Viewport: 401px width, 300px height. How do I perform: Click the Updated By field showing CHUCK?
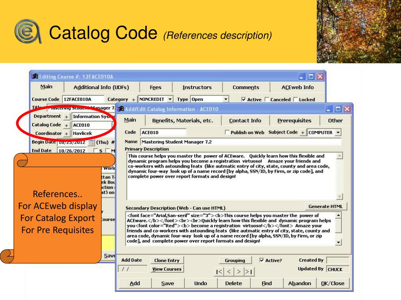point(338,269)
